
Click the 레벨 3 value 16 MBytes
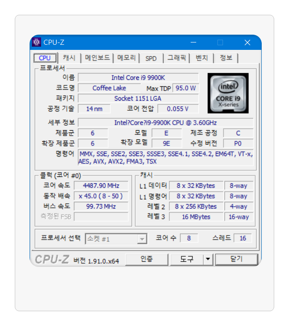(196, 217)
